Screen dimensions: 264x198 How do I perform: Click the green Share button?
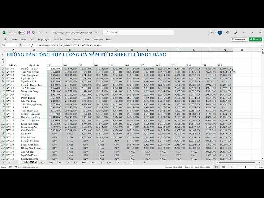click(254, 40)
